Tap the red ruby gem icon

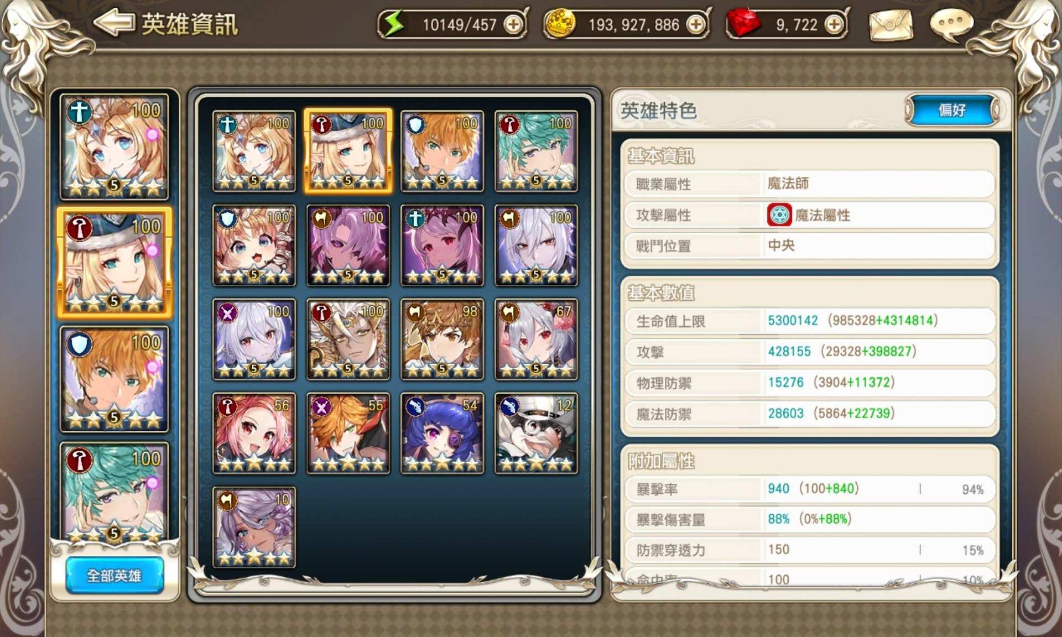(743, 23)
